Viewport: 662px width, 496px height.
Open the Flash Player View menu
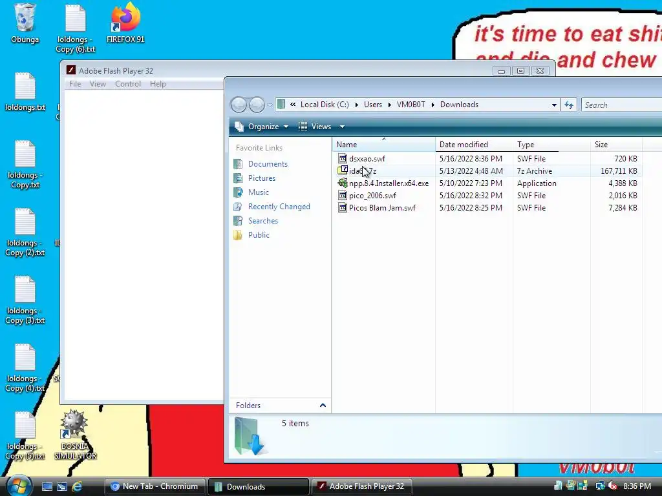[98, 84]
